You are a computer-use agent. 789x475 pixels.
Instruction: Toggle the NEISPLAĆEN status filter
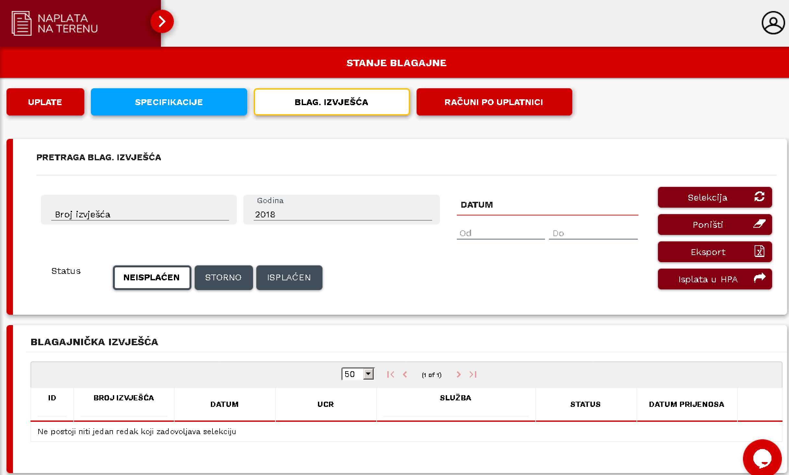(x=152, y=277)
